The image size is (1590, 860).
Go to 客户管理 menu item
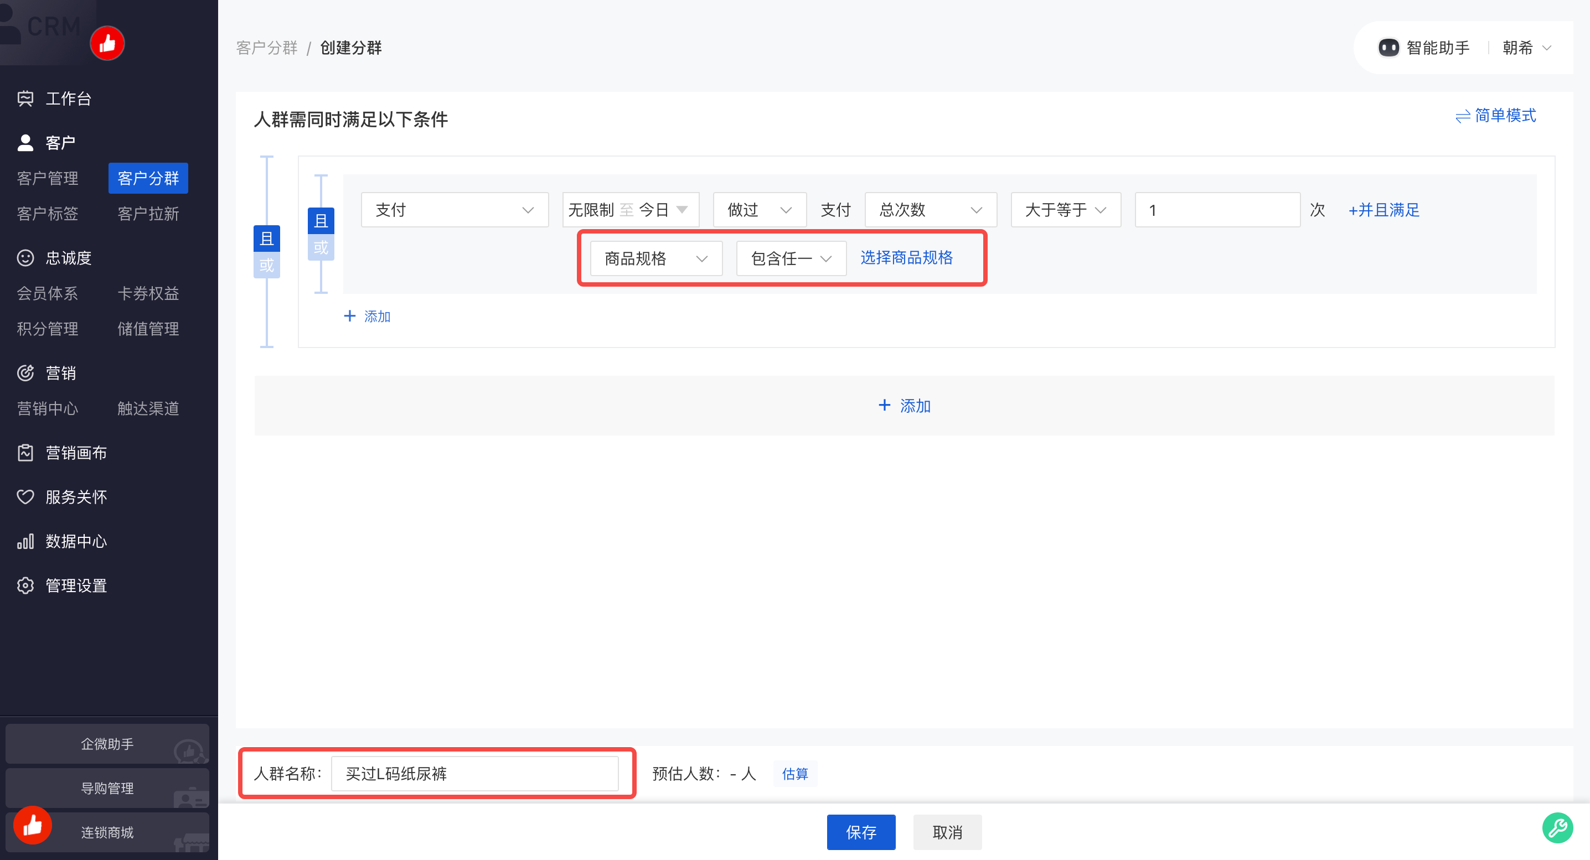(48, 178)
